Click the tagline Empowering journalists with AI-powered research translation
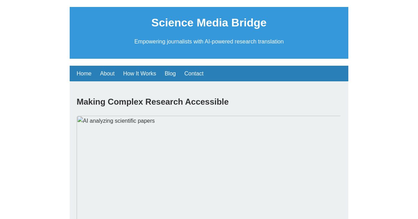The width and height of the screenshot is (418, 219). click(209, 41)
